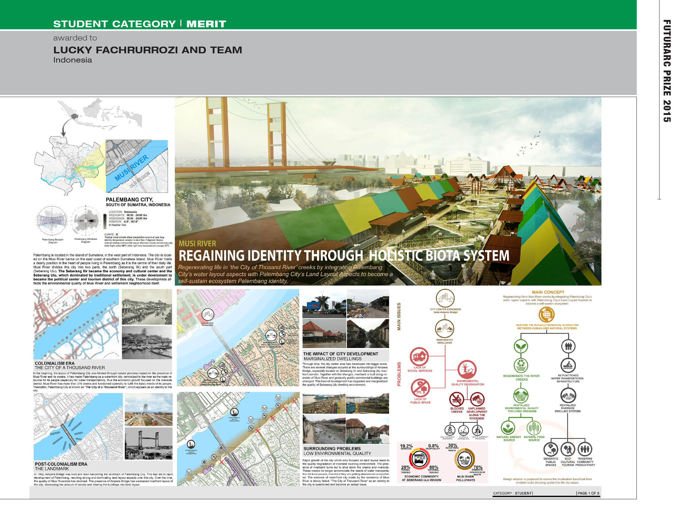Click the Musi River Pollutants donut chart icon
This screenshot has height=511, width=675.
pyautogui.click(x=465, y=459)
